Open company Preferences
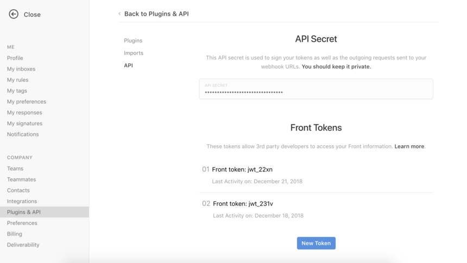Viewport: 467px width, 263px height. (x=22, y=223)
